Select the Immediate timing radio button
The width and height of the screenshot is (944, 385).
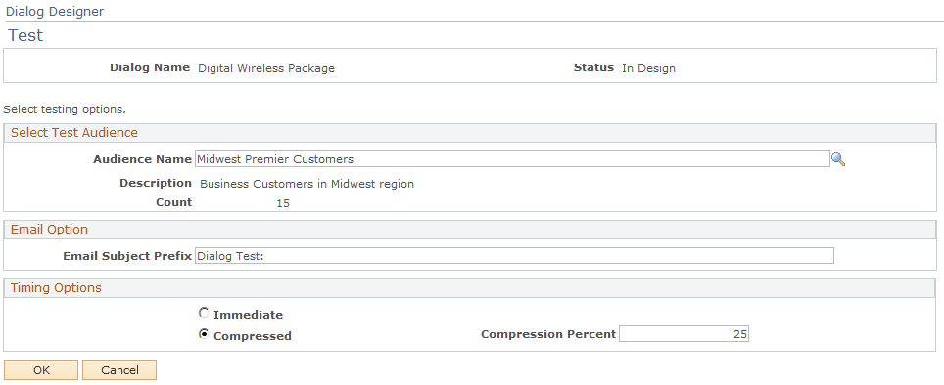pos(204,313)
